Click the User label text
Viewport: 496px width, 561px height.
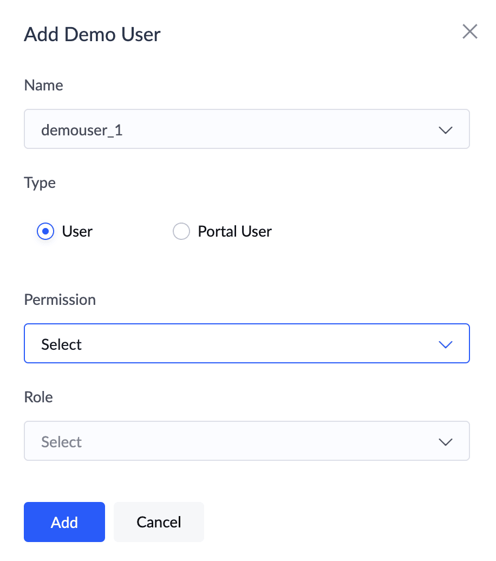tap(77, 231)
